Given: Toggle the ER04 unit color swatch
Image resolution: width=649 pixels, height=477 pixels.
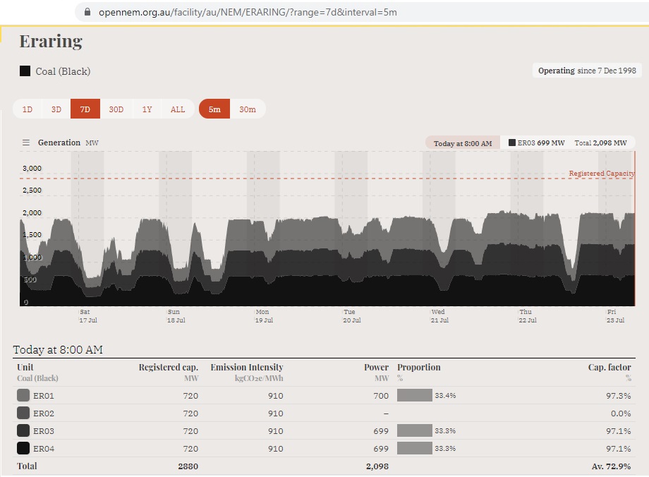Looking at the screenshot, I should coord(23,448).
